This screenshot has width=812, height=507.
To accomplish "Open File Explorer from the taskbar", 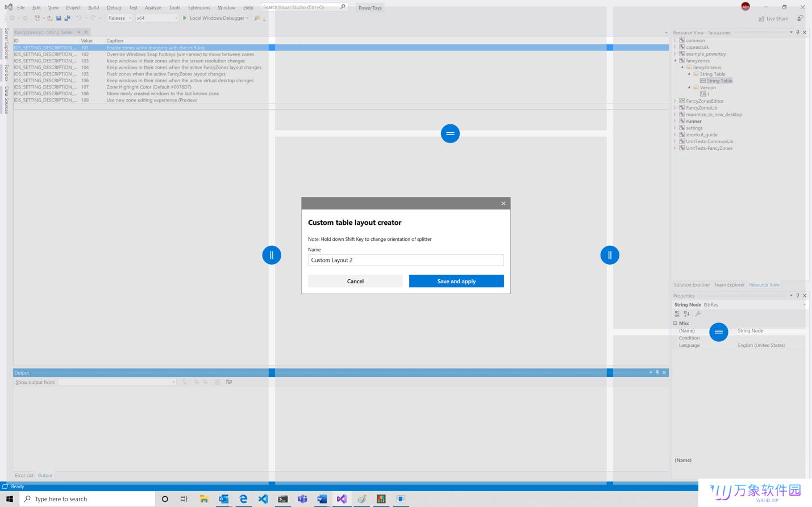I will pos(204,499).
